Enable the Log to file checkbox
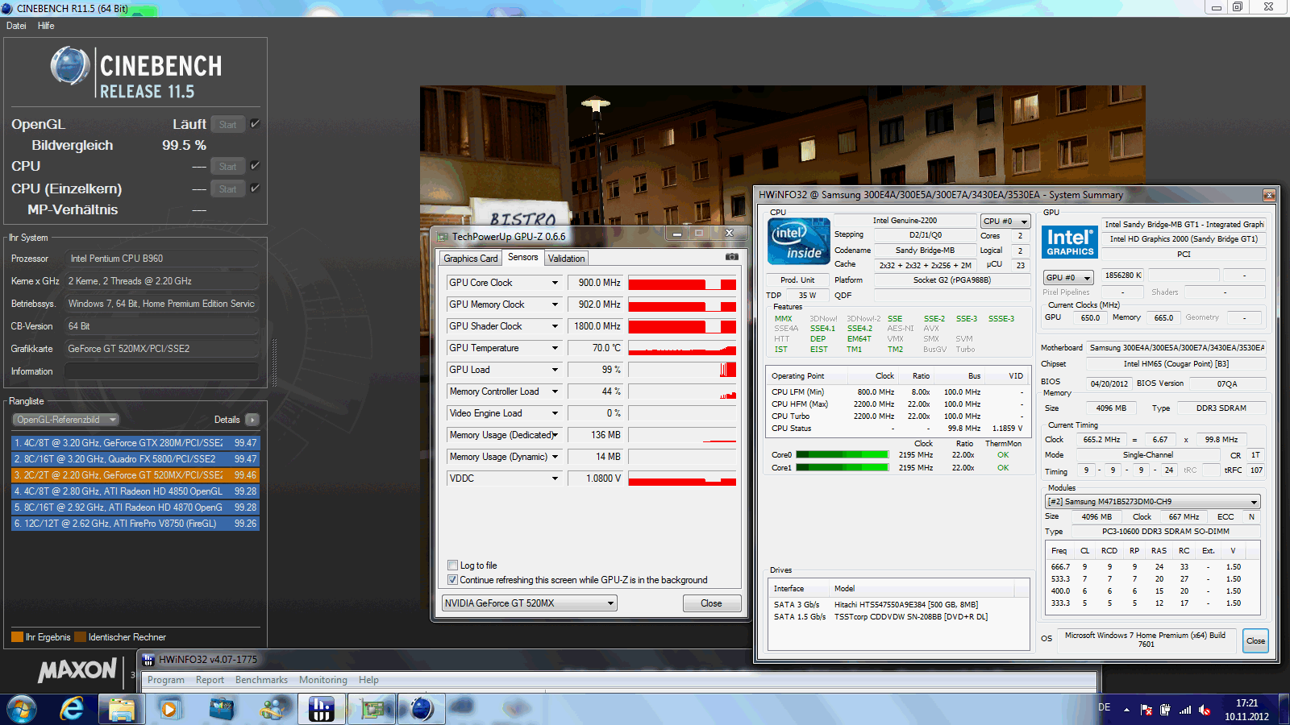The width and height of the screenshot is (1290, 725). coord(452,565)
